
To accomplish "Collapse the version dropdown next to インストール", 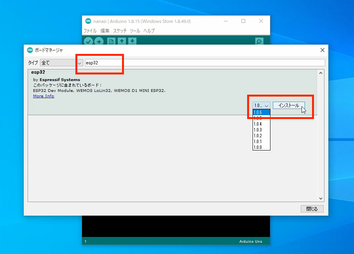I will [x=261, y=105].
